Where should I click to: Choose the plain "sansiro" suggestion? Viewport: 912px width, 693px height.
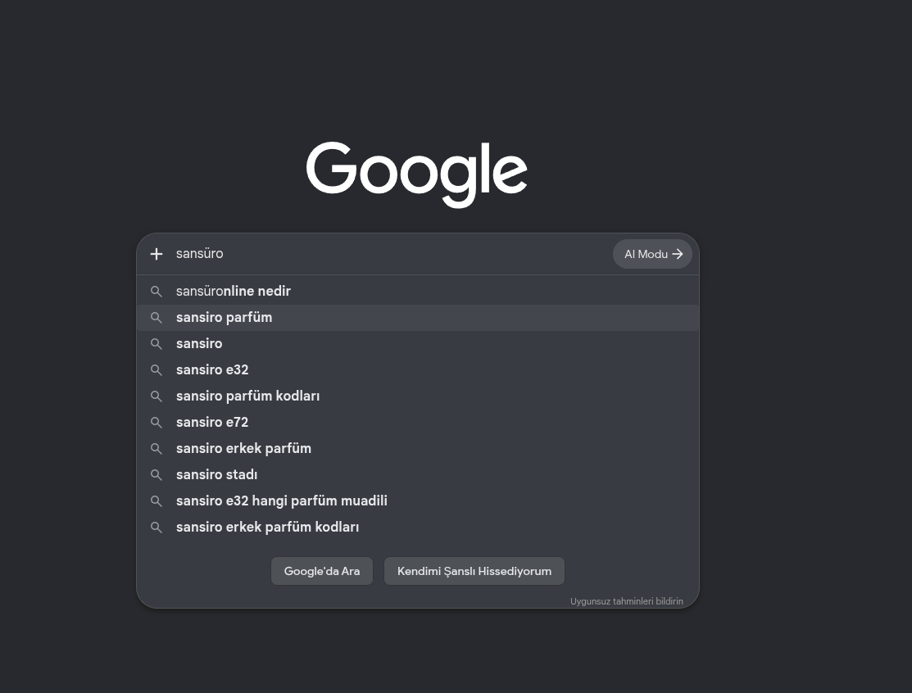point(418,343)
